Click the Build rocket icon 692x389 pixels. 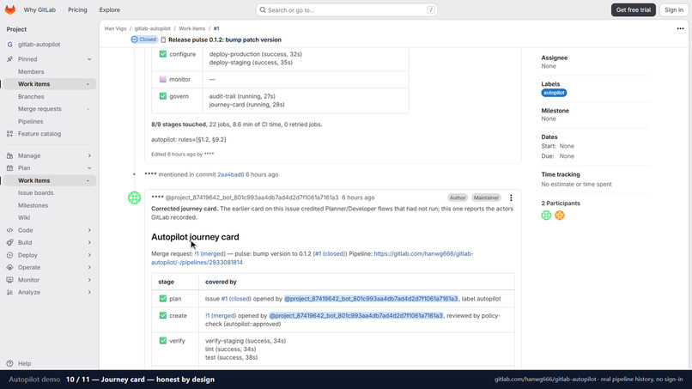(9, 242)
